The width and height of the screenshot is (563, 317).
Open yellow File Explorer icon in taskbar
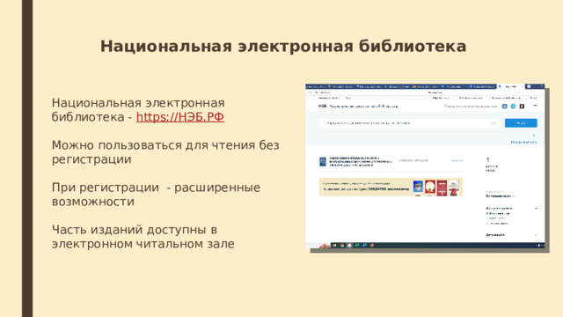[334, 246]
